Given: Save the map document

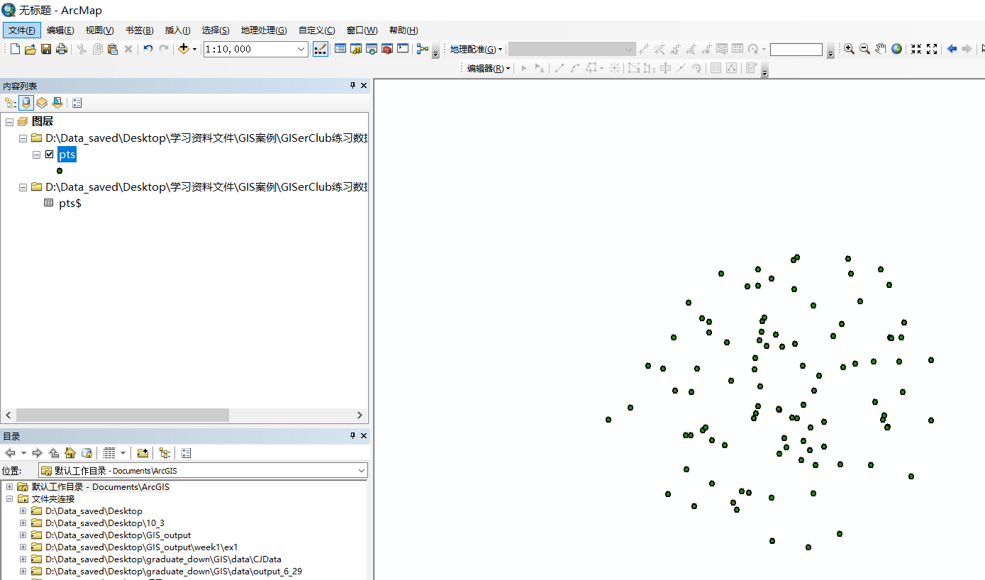Looking at the screenshot, I should point(46,49).
